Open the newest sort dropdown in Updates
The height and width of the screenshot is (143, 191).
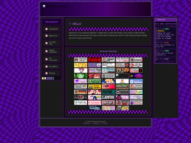tap(172, 26)
